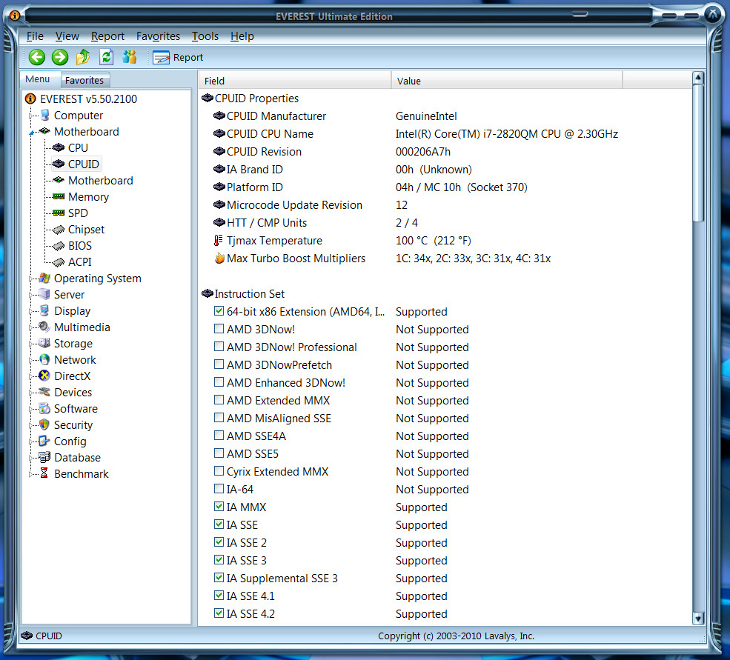The image size is (730, 660).
Task: Select the Multimedia speaker icon
Action: [44, 327]
